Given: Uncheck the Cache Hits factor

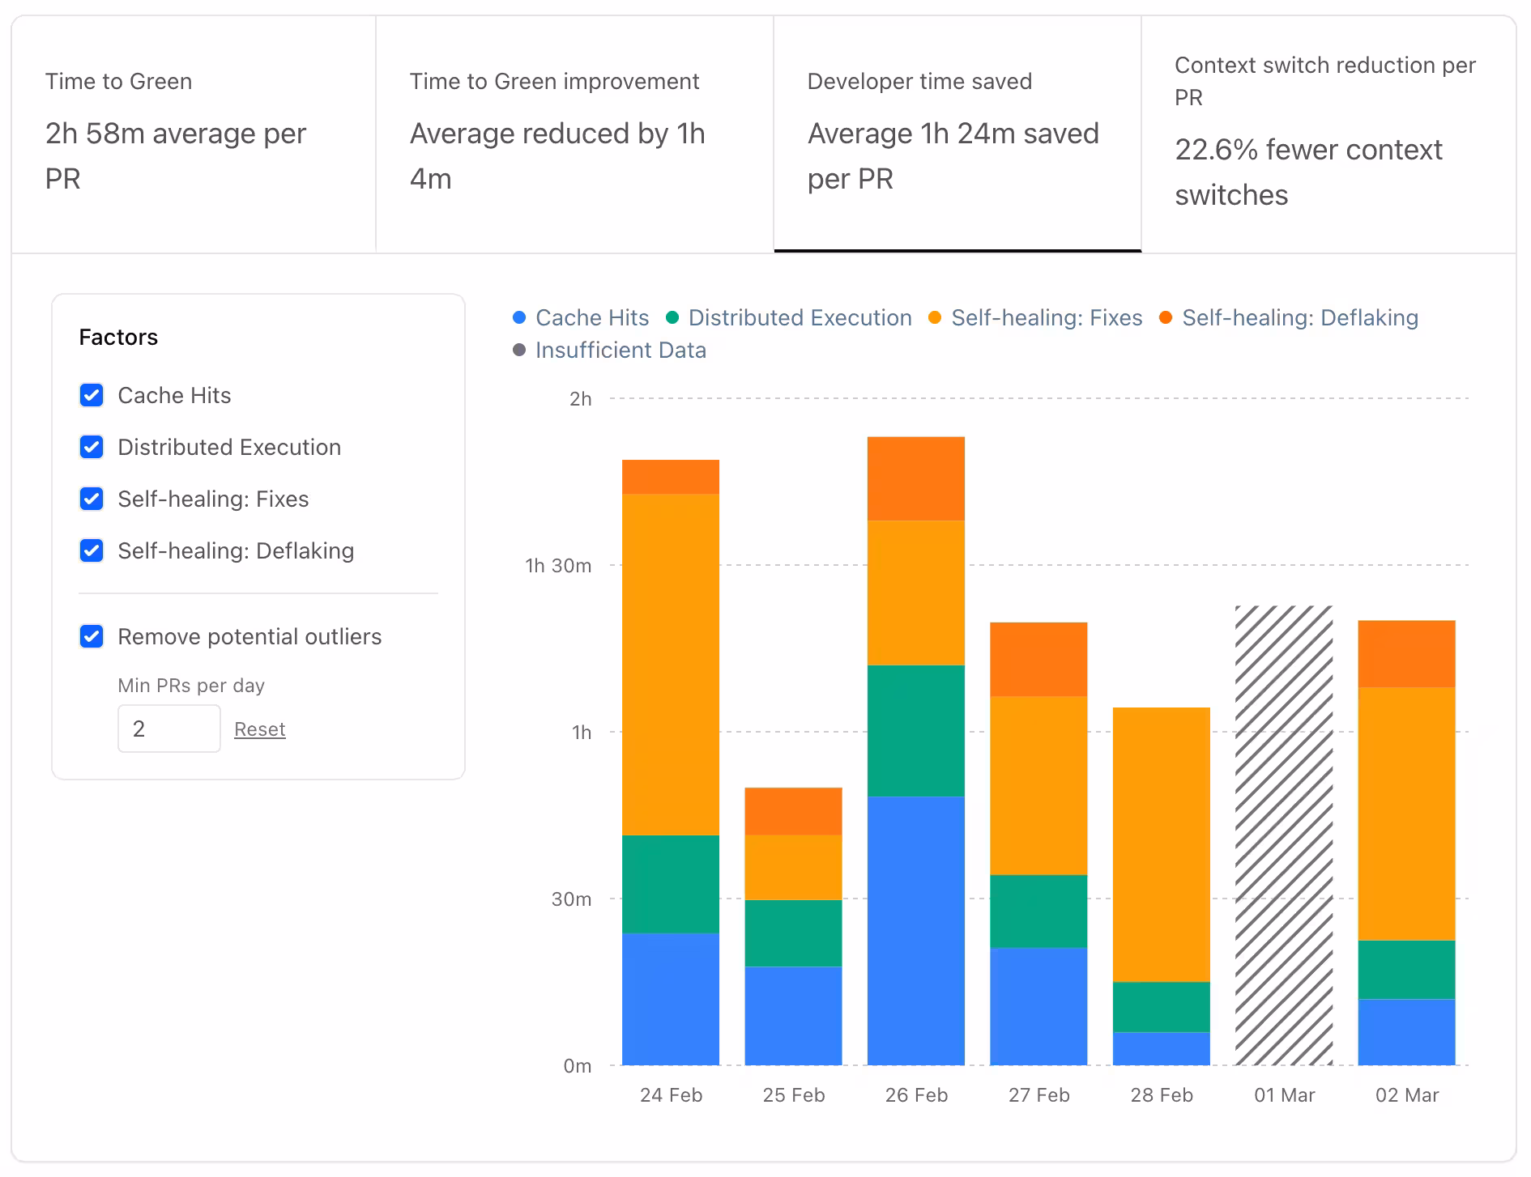Looking at the screenshot, I should tap(91, 395).
